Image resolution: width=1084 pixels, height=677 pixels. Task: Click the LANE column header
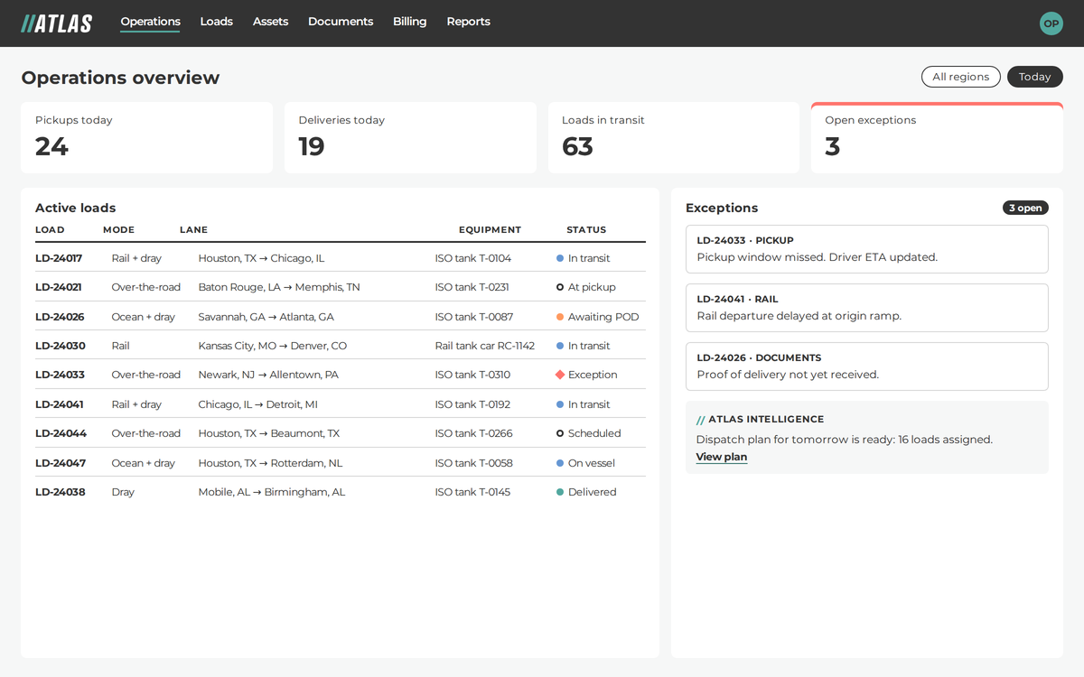click(193, 230)
